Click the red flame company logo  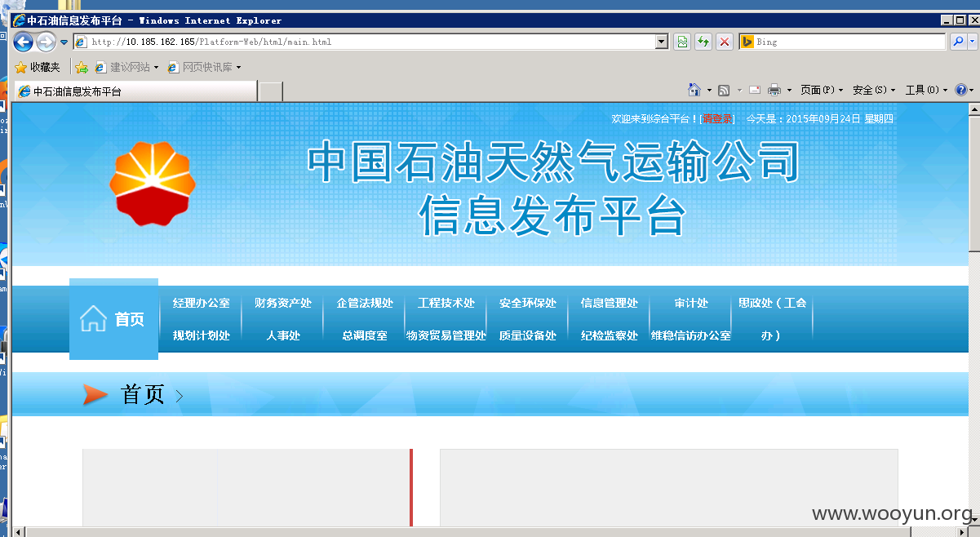[153, 184]
